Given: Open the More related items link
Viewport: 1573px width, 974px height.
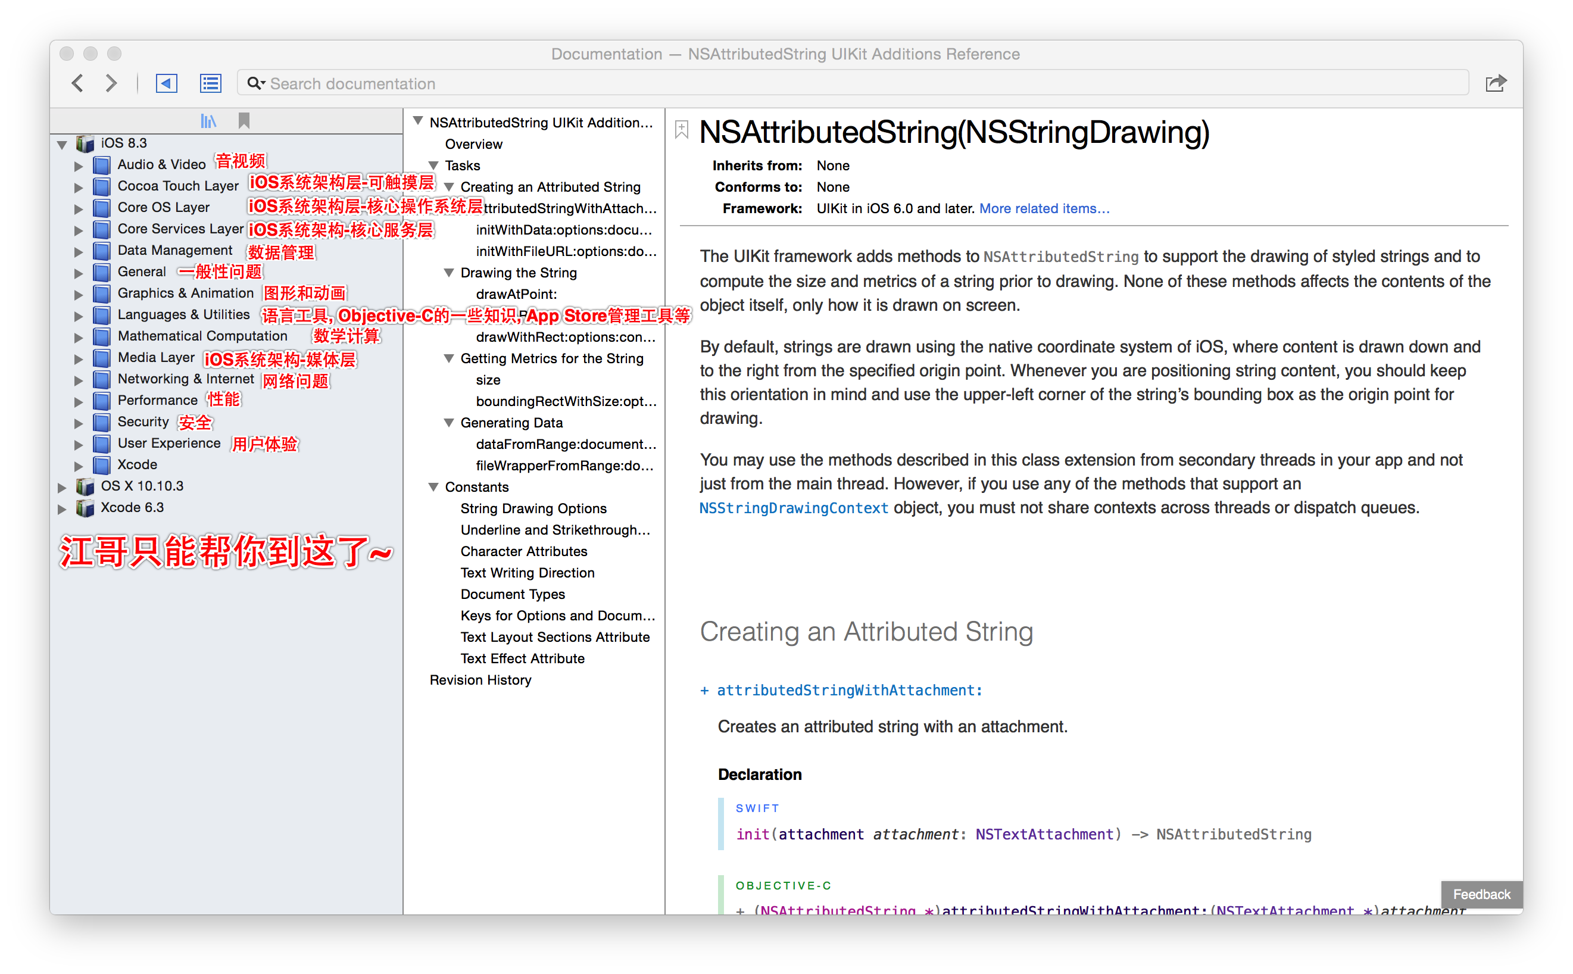Looking at the screenshot, I should tap(1044, 209).
